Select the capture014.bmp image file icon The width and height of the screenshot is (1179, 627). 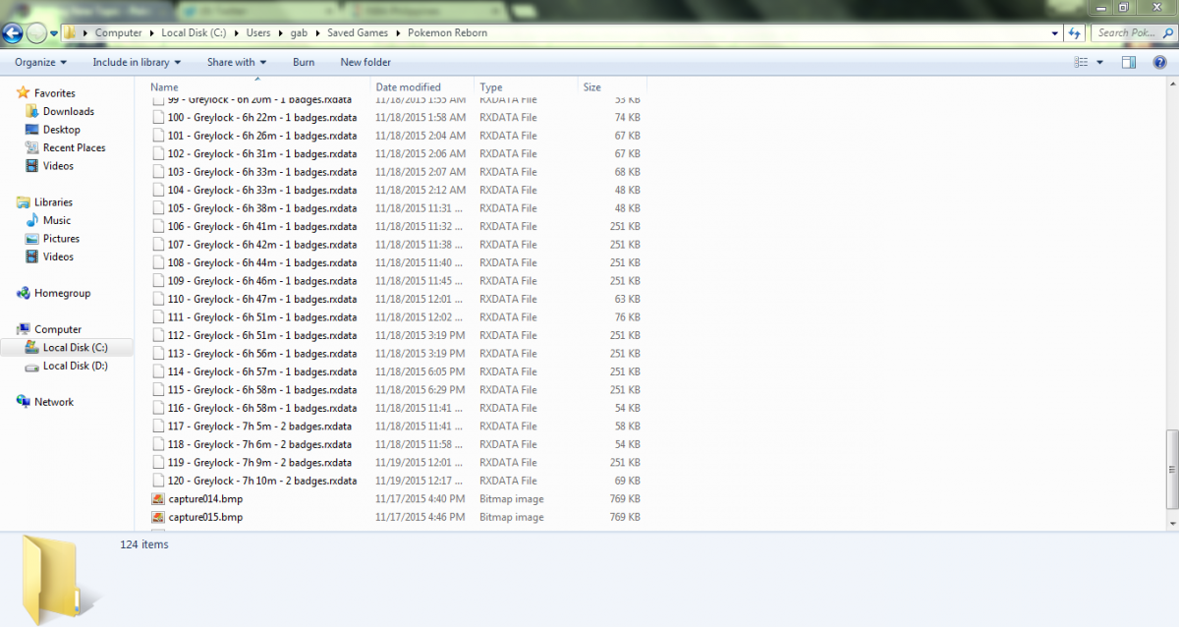pyautogui.click(x=158, y=499)
